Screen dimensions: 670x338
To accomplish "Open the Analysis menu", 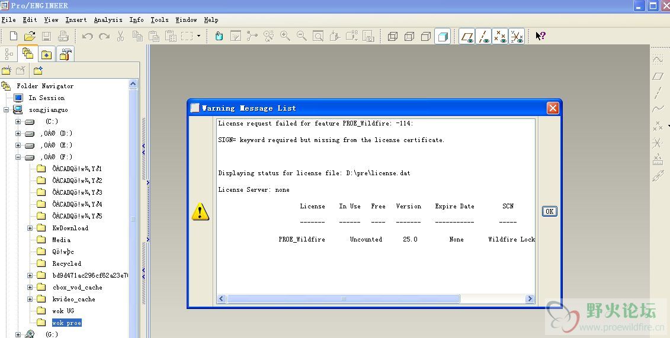I will pyautogui.click(x=108, y=20).
